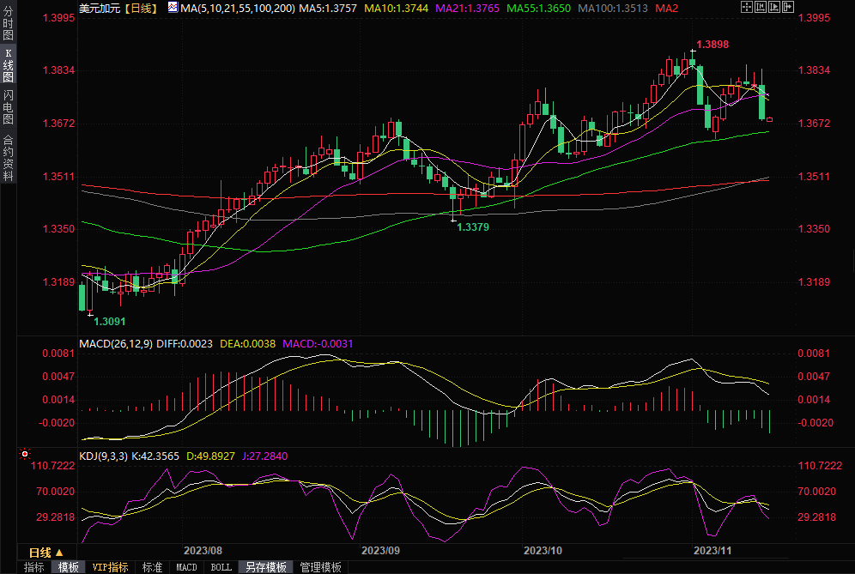Image resolution: width=855 pixels, height=574 pixels.
Task: Click the 1.3091 low price marker
Action: pos(109,321)
